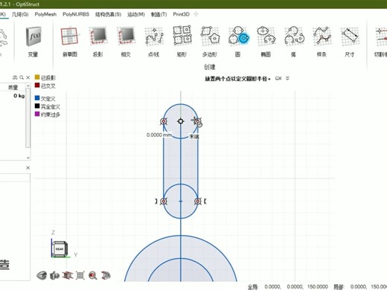Choose the 弧 arc tool
This screenshot has height=290, width=387.
(x=294, y=42)
